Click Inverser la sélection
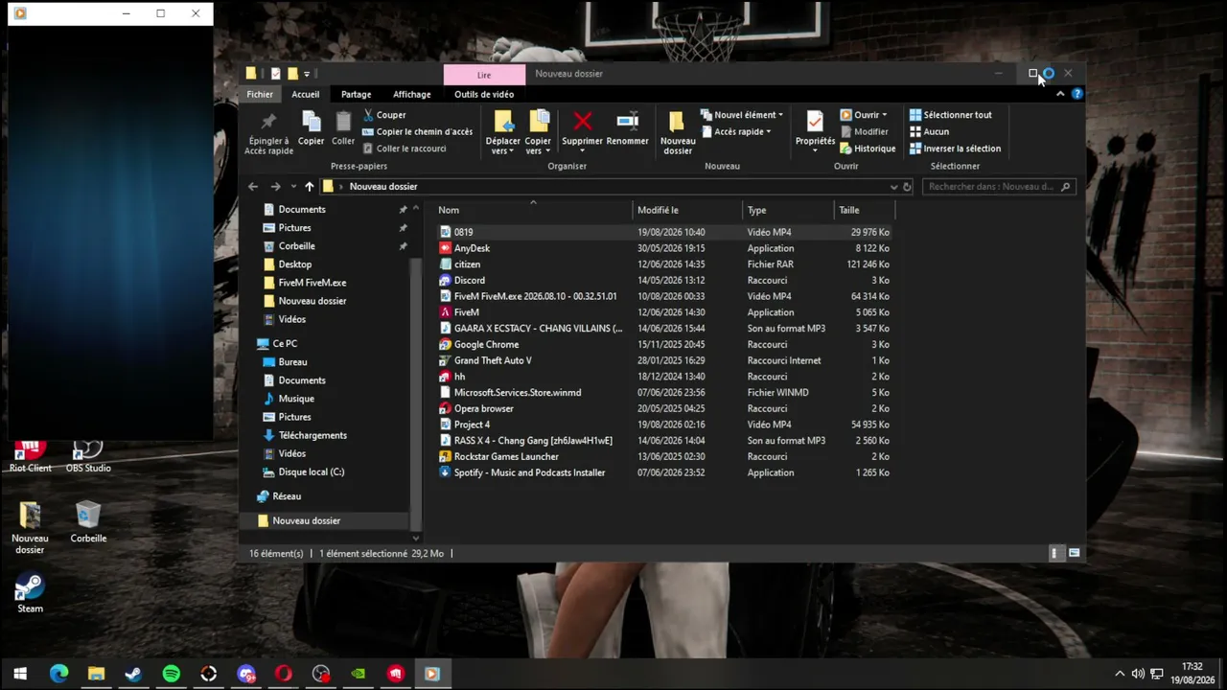Screen dimensions: 1227x690 (955, 149)
